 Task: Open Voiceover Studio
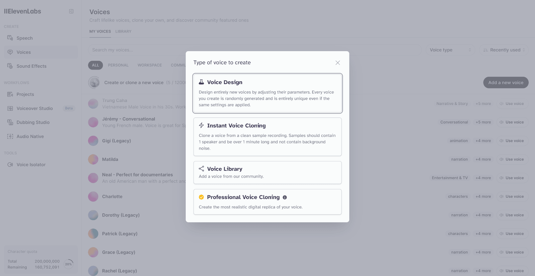tap(34, 108)
